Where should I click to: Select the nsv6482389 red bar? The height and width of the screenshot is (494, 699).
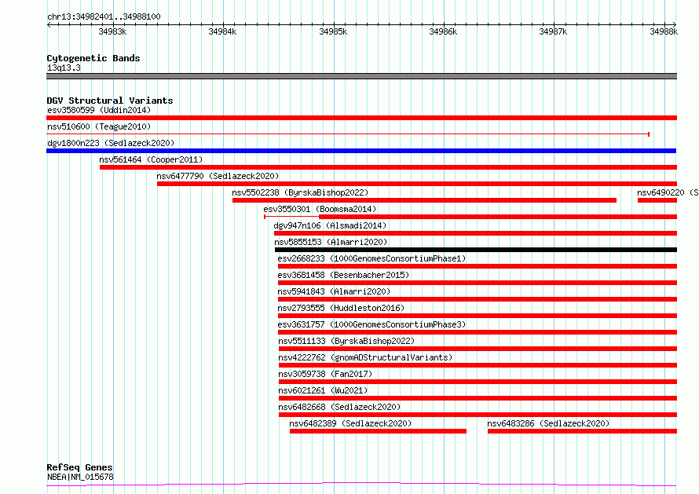[x=378, y=431]
